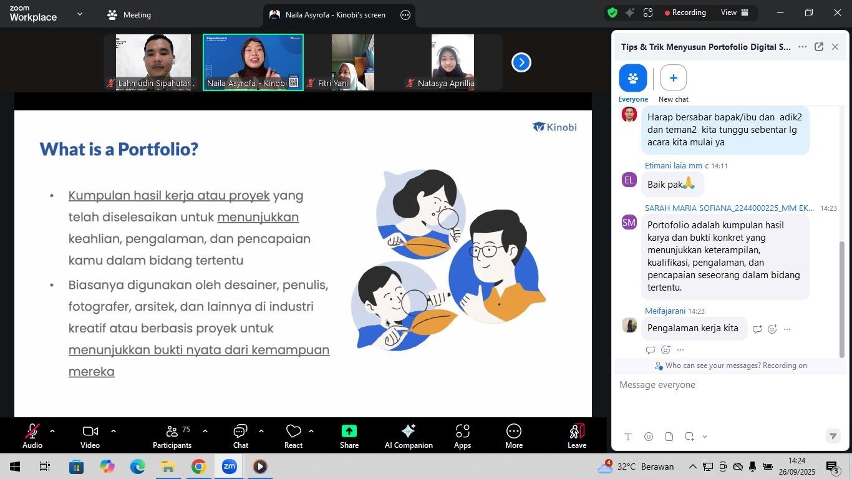Image resolution: width=852 pixels, height=479 pixels.
Task: Select the Everyone chat channel
Action: pos(632,79)
